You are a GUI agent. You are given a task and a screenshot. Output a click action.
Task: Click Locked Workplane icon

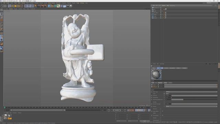pos(1,48)
